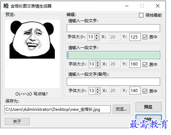Click the status text O(／◇＼)O 写点啥?

(32, 94)
